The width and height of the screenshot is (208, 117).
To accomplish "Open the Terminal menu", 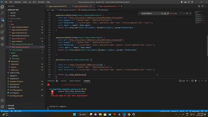I will (x=41, y=2).
